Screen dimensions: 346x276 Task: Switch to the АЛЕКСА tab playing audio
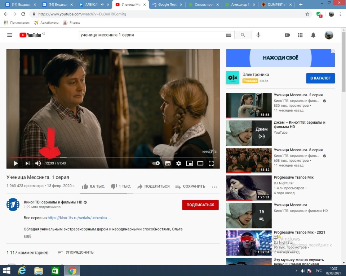(x=94, y=4)
